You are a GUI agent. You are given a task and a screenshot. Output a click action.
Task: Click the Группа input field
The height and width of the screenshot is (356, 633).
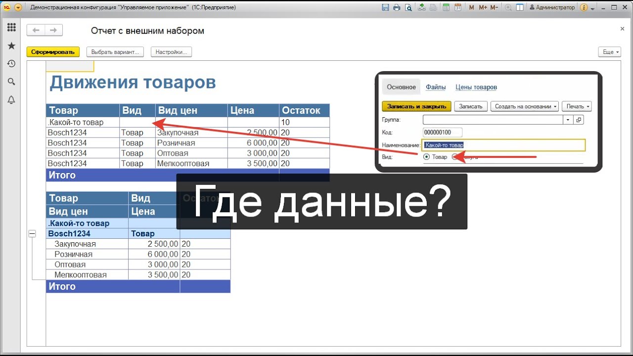pyautogui.click(x=493, y=120)
